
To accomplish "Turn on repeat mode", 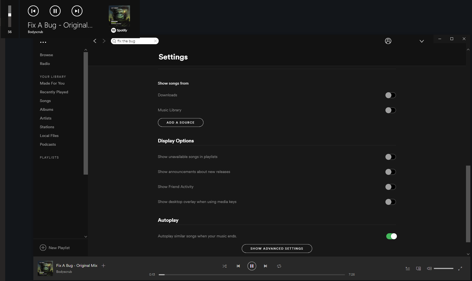I will coord(279,266).
